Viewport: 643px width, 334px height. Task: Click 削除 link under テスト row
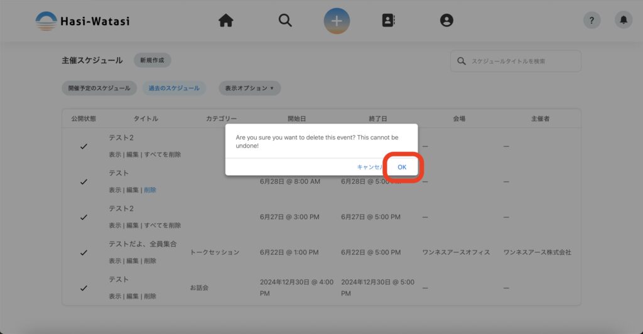(150, 190)
